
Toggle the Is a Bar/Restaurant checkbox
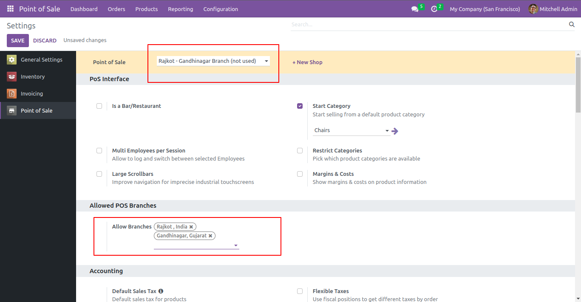[x=99, y=106]
